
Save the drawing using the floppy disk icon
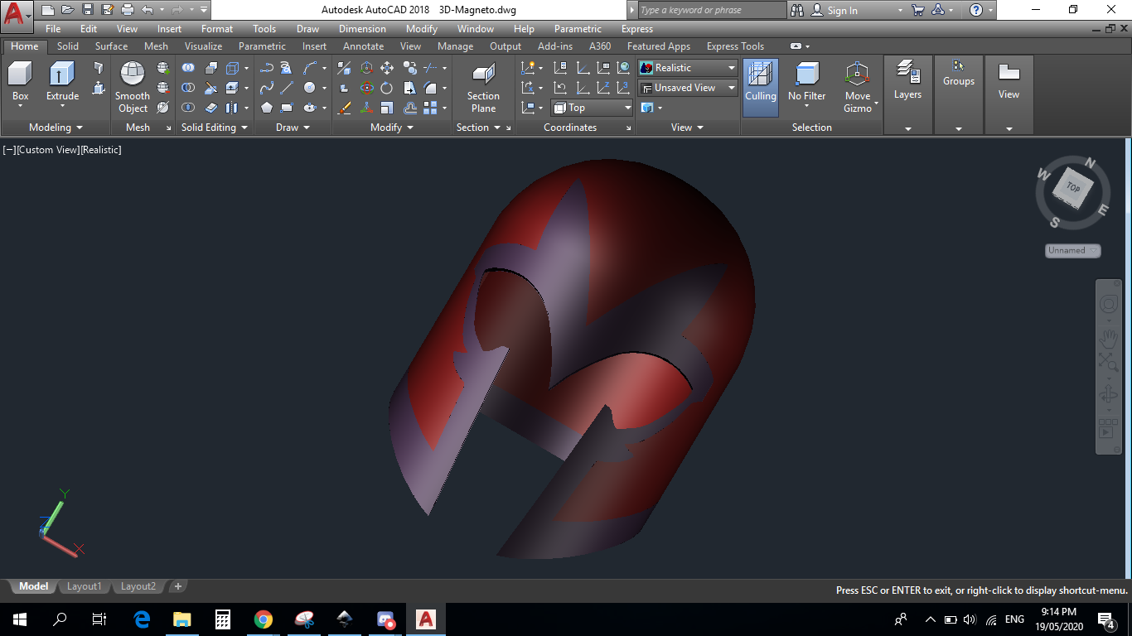(88, 10)
